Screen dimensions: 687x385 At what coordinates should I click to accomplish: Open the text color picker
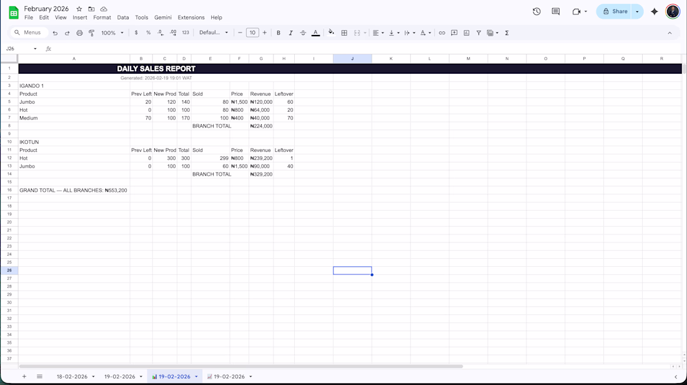coord(315,33)
